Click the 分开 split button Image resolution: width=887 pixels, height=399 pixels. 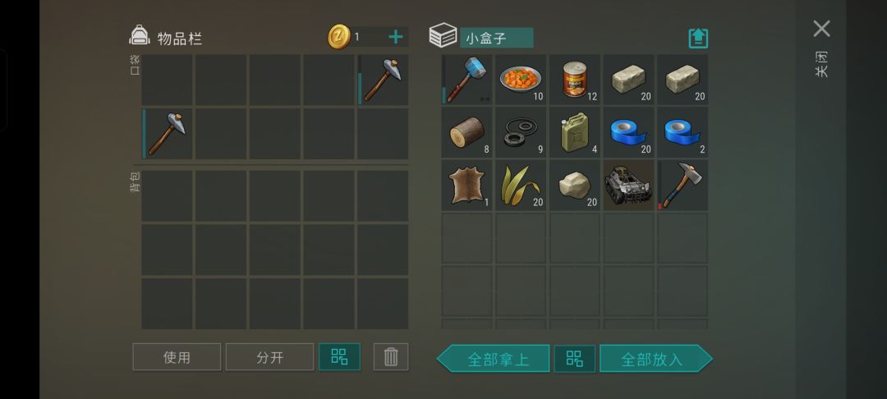269,357
